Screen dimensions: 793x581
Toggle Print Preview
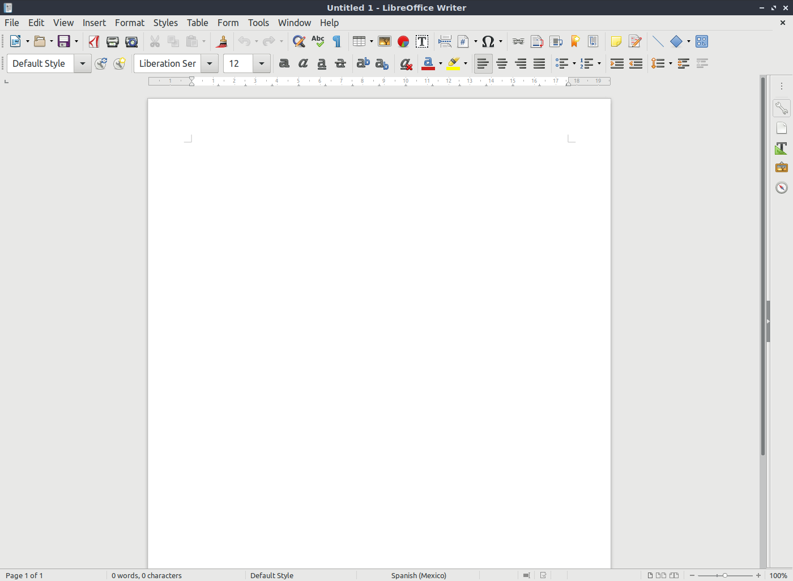click(x=131, y=41)
